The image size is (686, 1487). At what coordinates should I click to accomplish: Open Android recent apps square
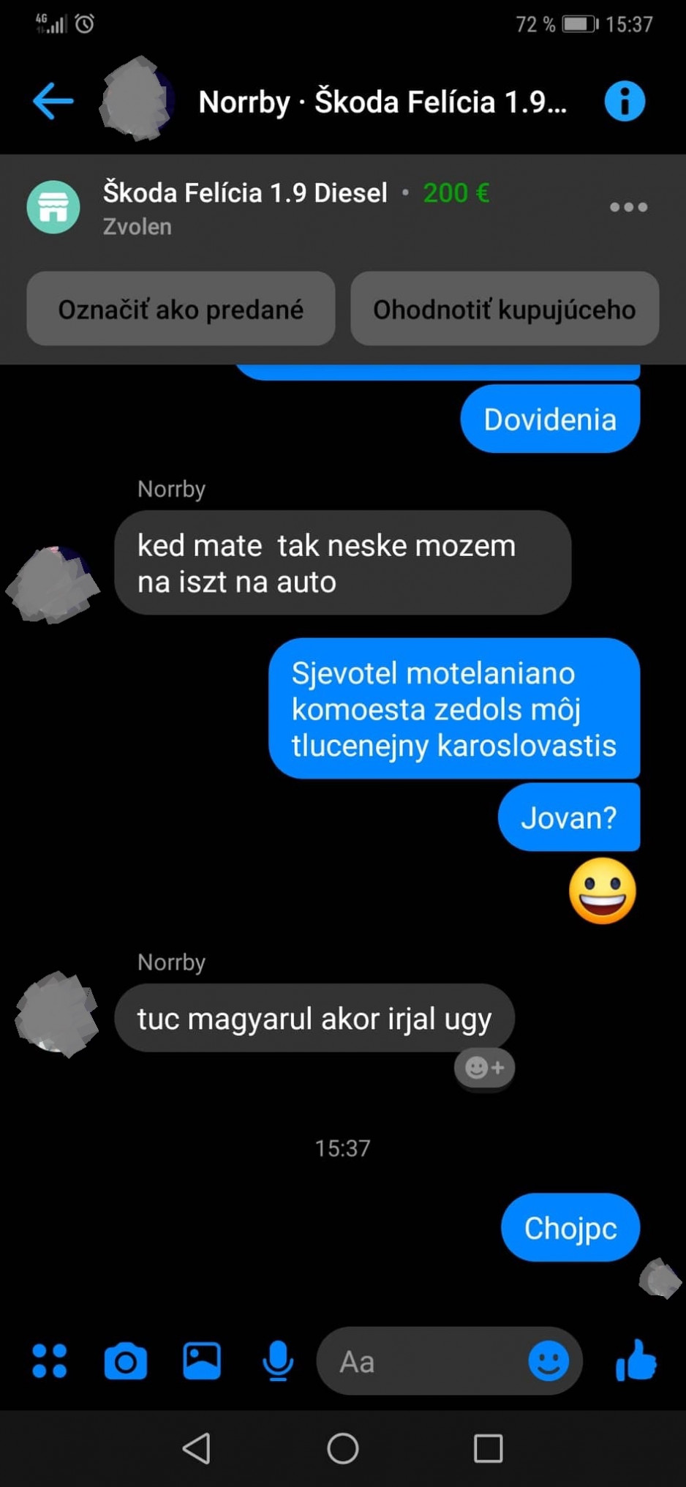488,1448
